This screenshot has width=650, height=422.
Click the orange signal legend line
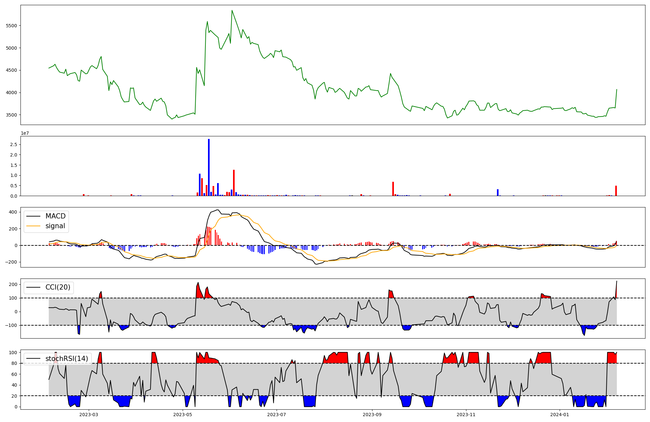[x=33, y=226]
